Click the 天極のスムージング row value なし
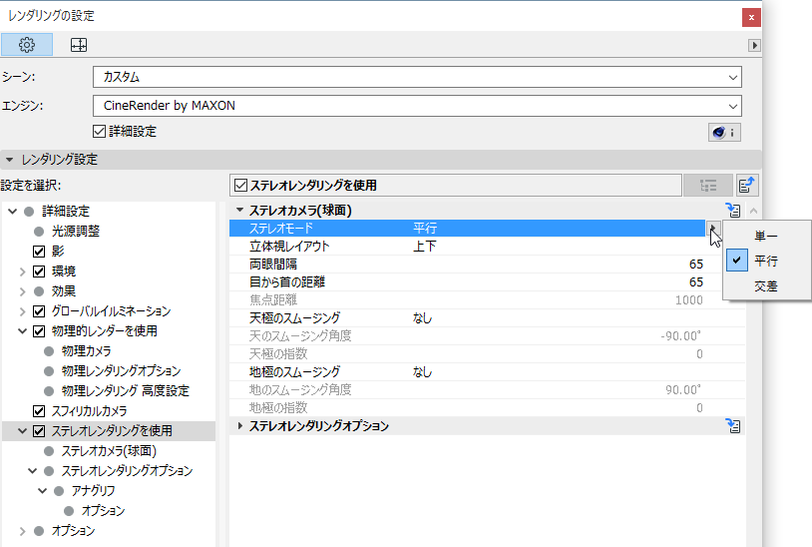Image resolution: width=812 pixels, height=547 pixels. 423,318
